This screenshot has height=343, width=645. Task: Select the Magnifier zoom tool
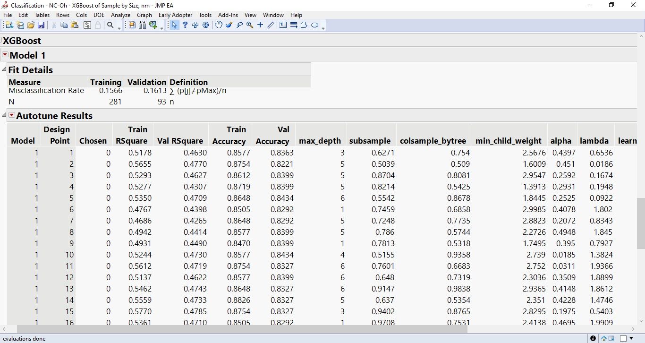click(x=250, y=25)
